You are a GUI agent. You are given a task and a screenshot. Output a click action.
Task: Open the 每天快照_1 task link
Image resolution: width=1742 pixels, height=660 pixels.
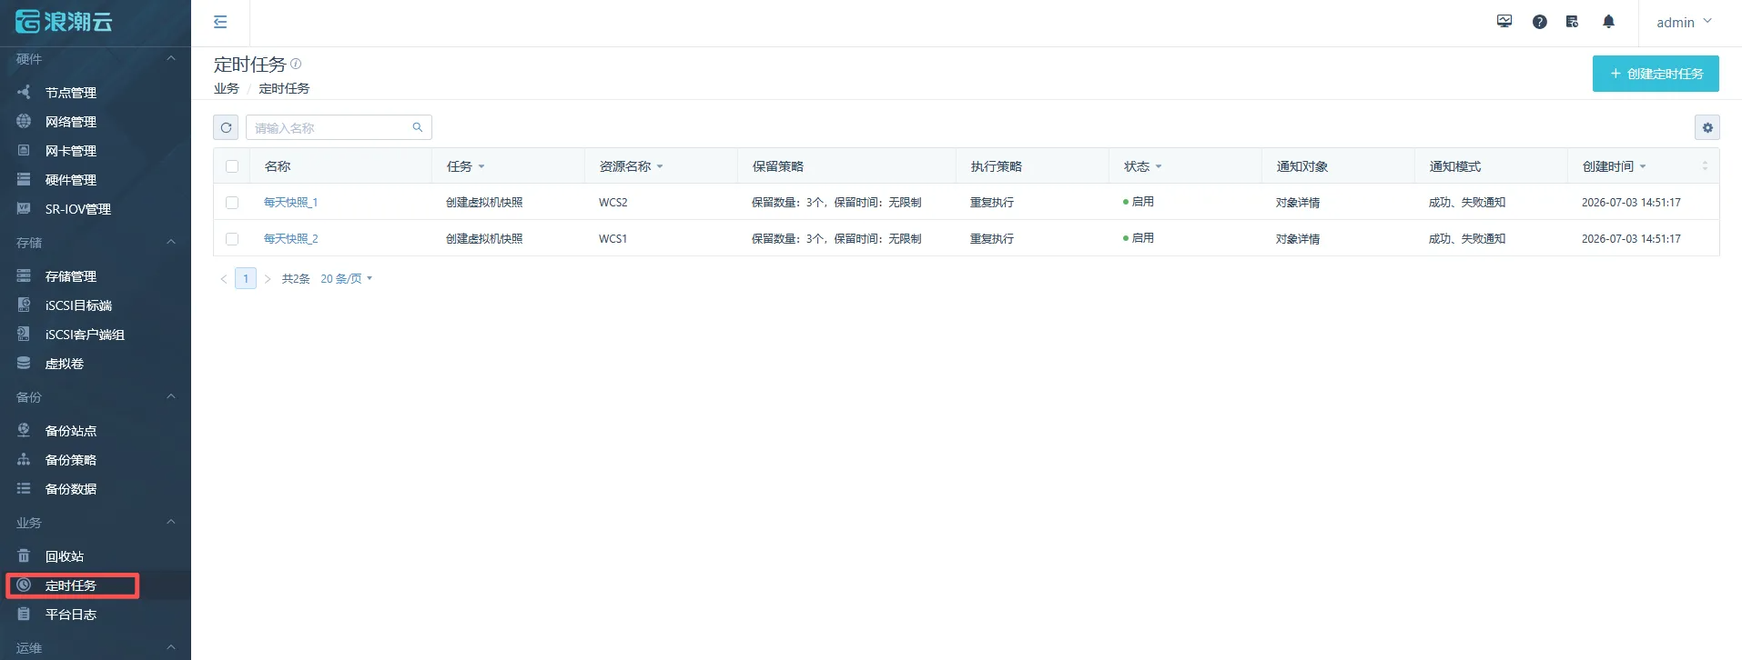pos(290,203)
